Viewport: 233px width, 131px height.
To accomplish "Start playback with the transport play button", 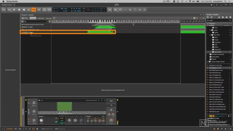I will point(14,10).
